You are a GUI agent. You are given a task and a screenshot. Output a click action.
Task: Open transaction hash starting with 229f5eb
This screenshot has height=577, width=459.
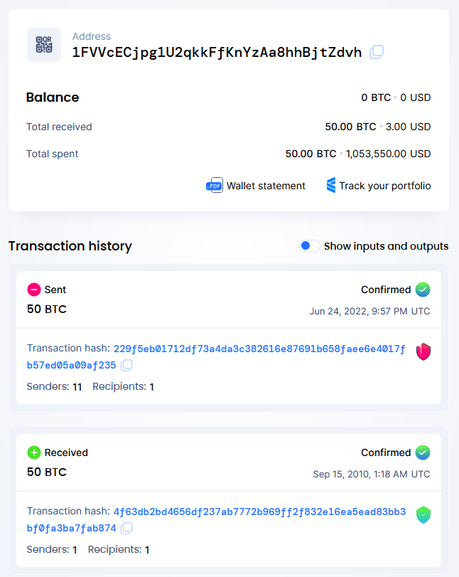(259, 349)
